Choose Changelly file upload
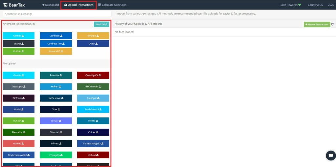 [x=56, y=155]
